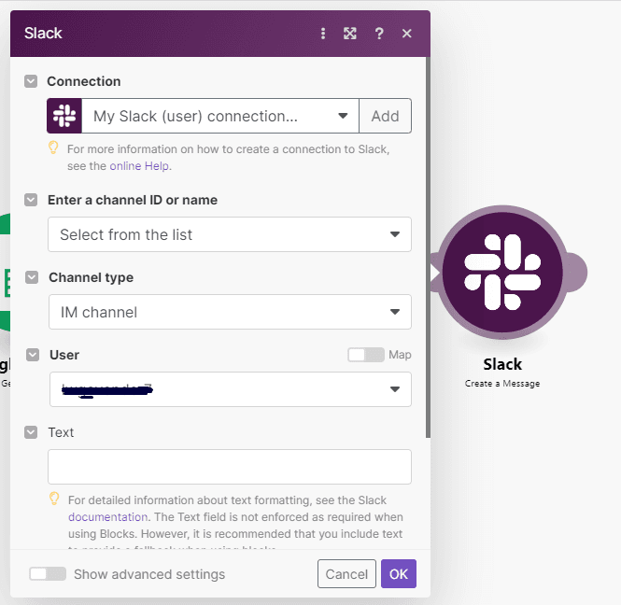Collapse the Channel type section arrow

[32, 277]
